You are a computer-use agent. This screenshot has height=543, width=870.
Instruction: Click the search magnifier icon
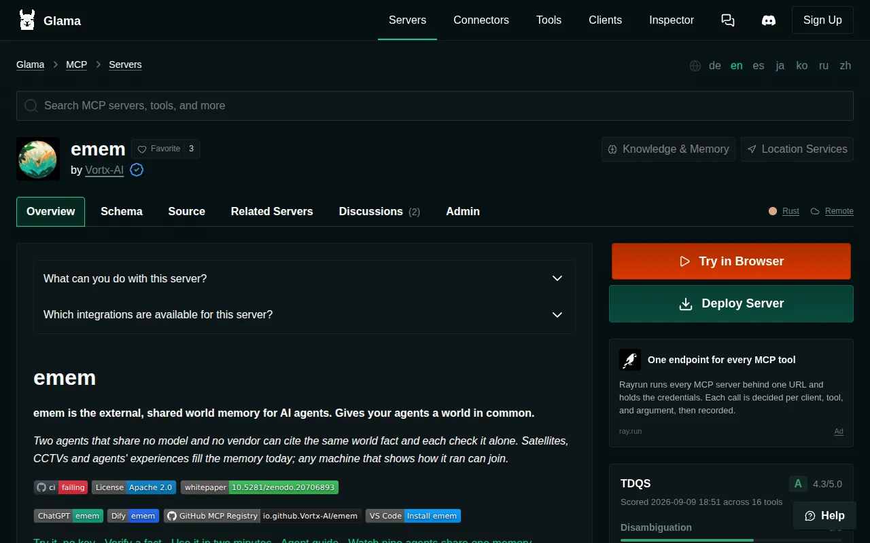click(x=31, y=106)
